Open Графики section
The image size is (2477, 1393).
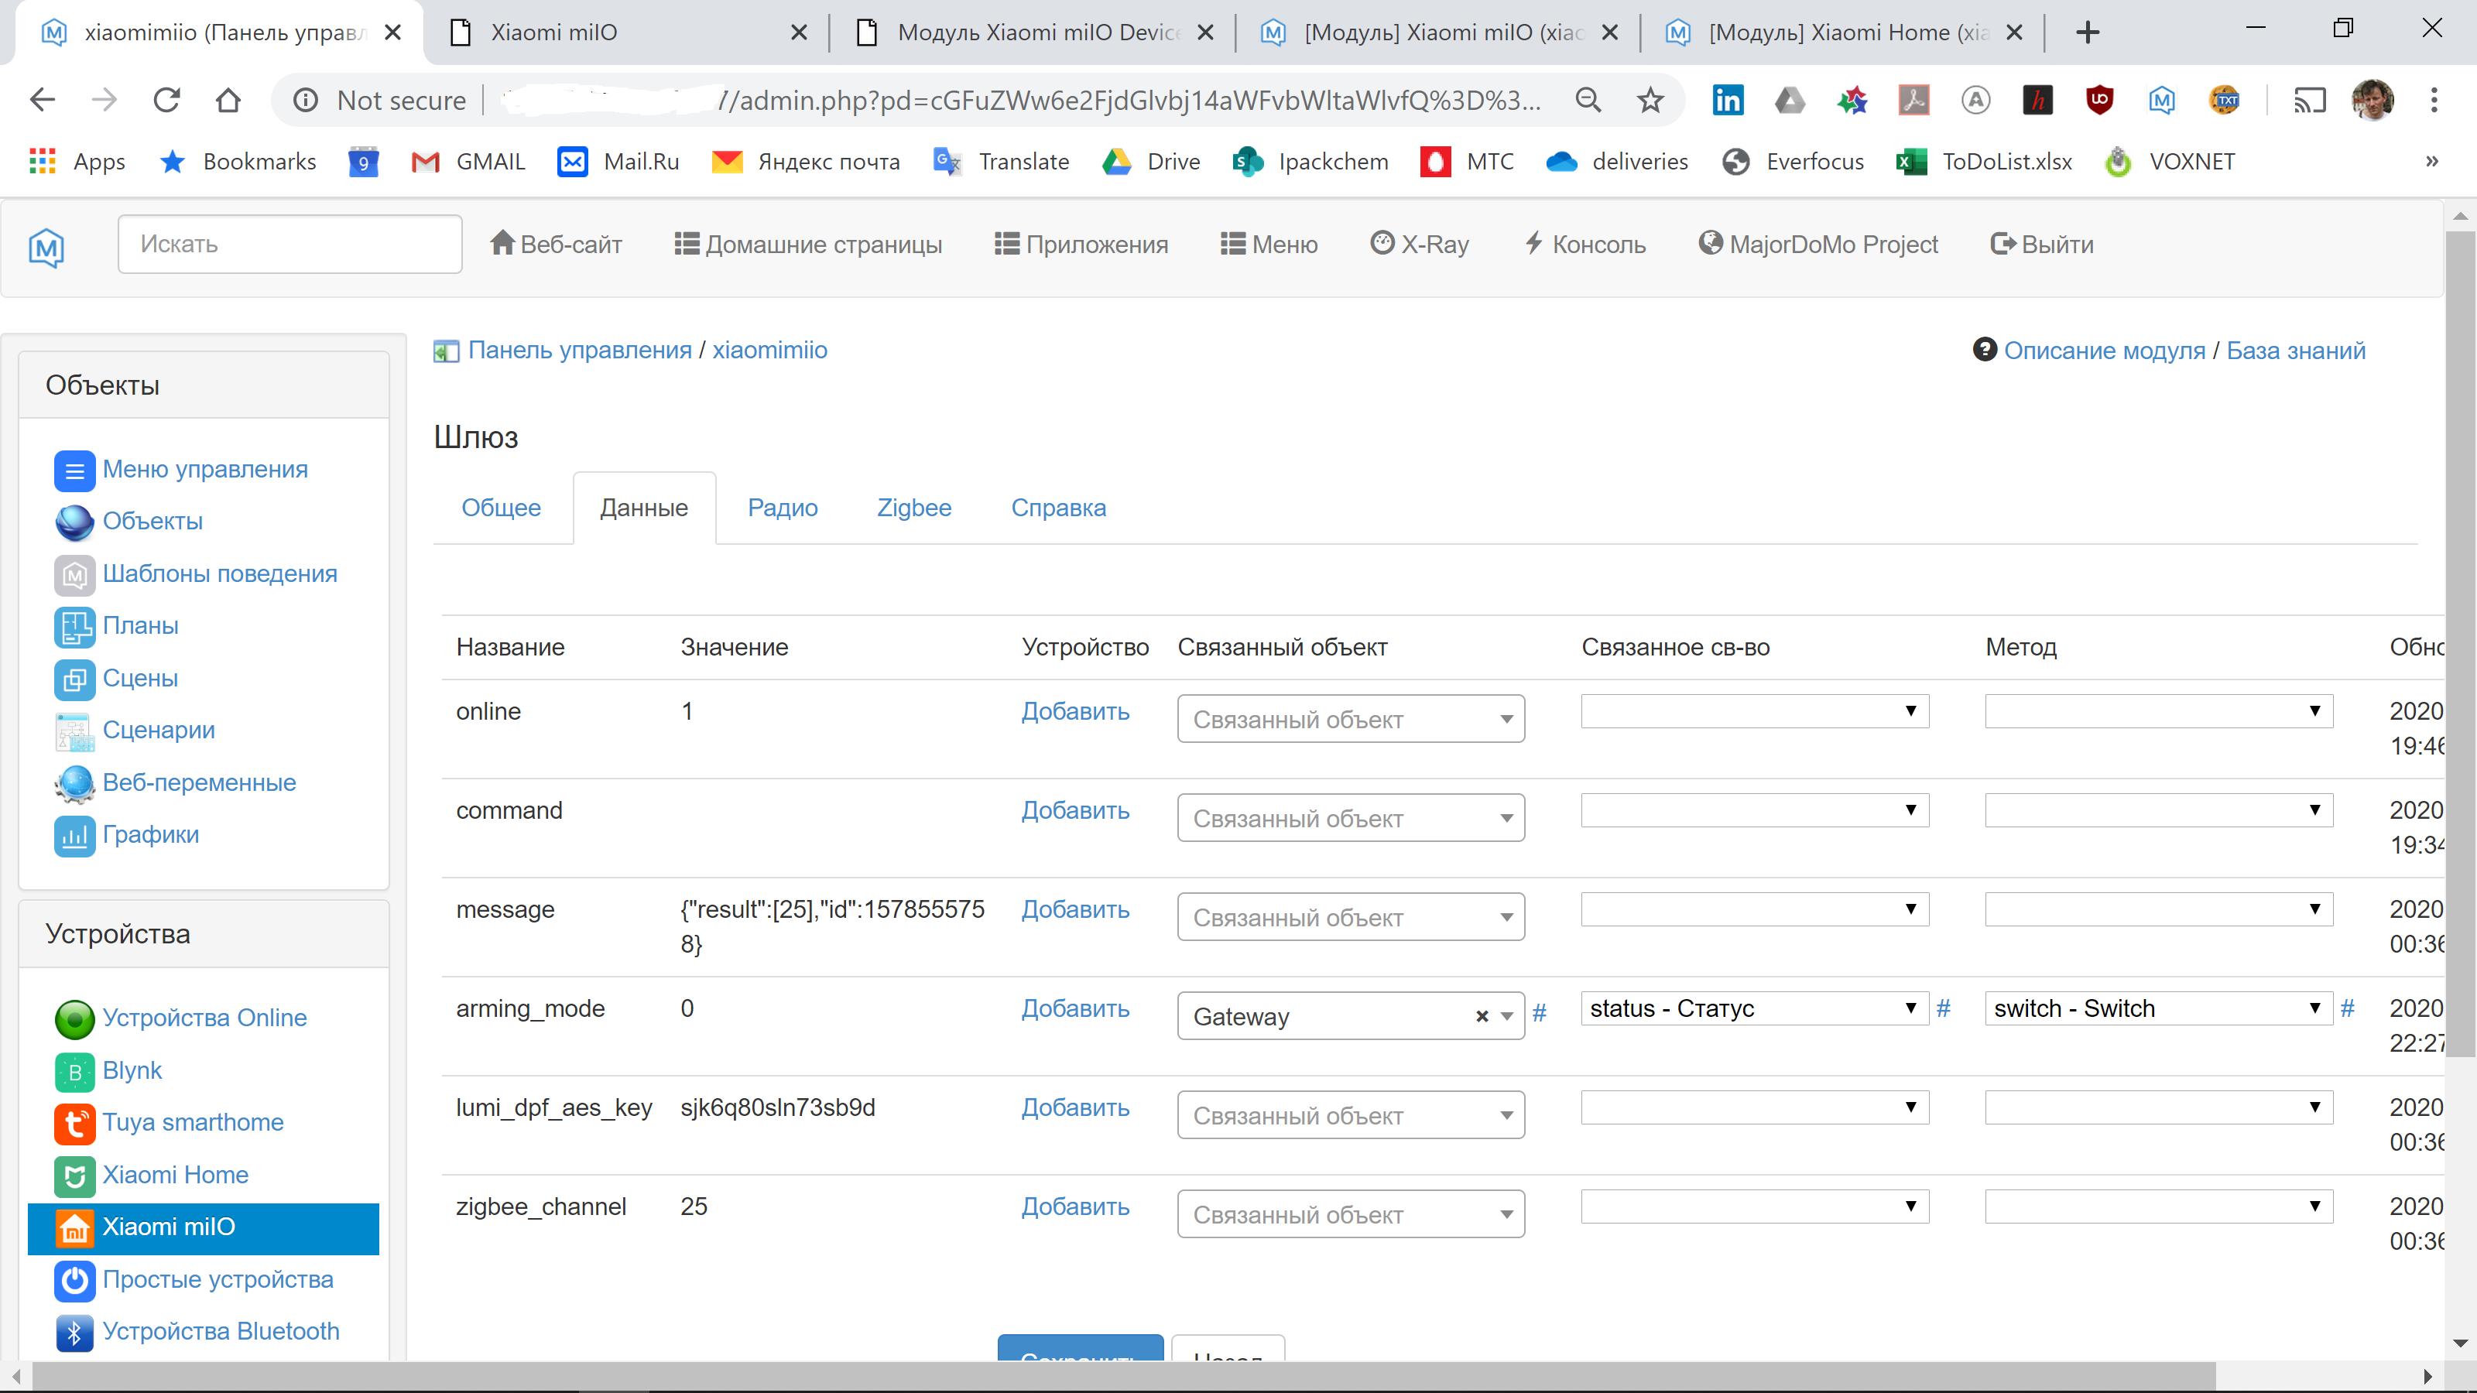(x=149, y=834)
